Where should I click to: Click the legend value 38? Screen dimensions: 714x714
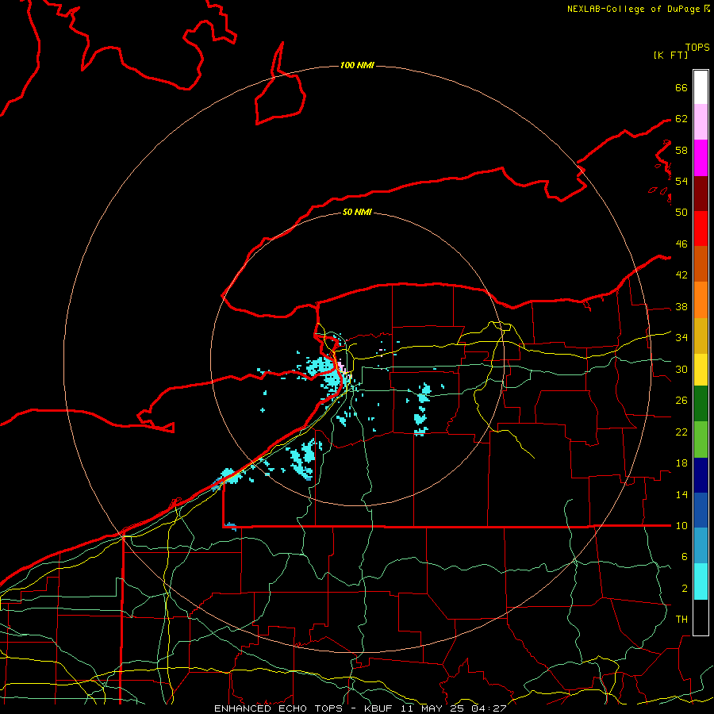point(681,306)
